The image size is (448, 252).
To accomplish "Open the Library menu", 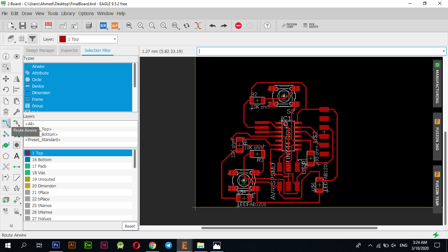I will click(x=68, y=13).
